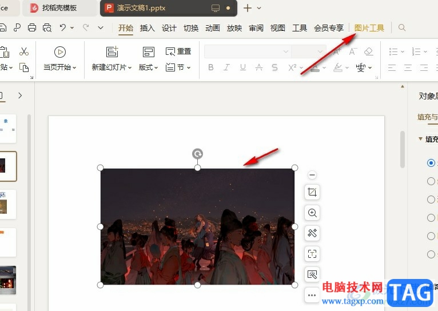The width and height of the screenshot is (438, 311).
Task: Toggle underline formatting
Action: click(243, 67)
